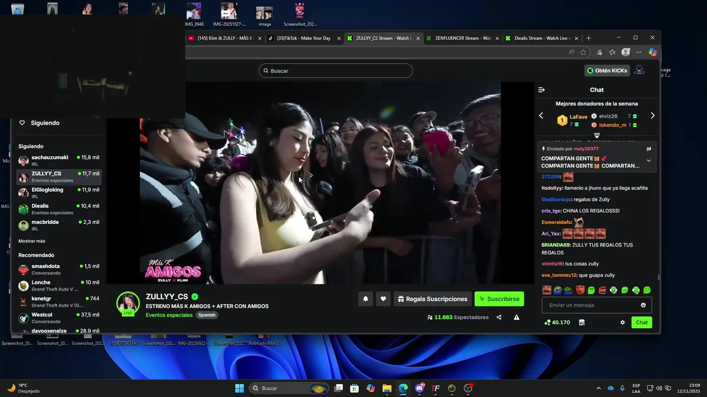Insert last green quick emote in row
This screenshot has width=707, height=397.
pos(647,290)
